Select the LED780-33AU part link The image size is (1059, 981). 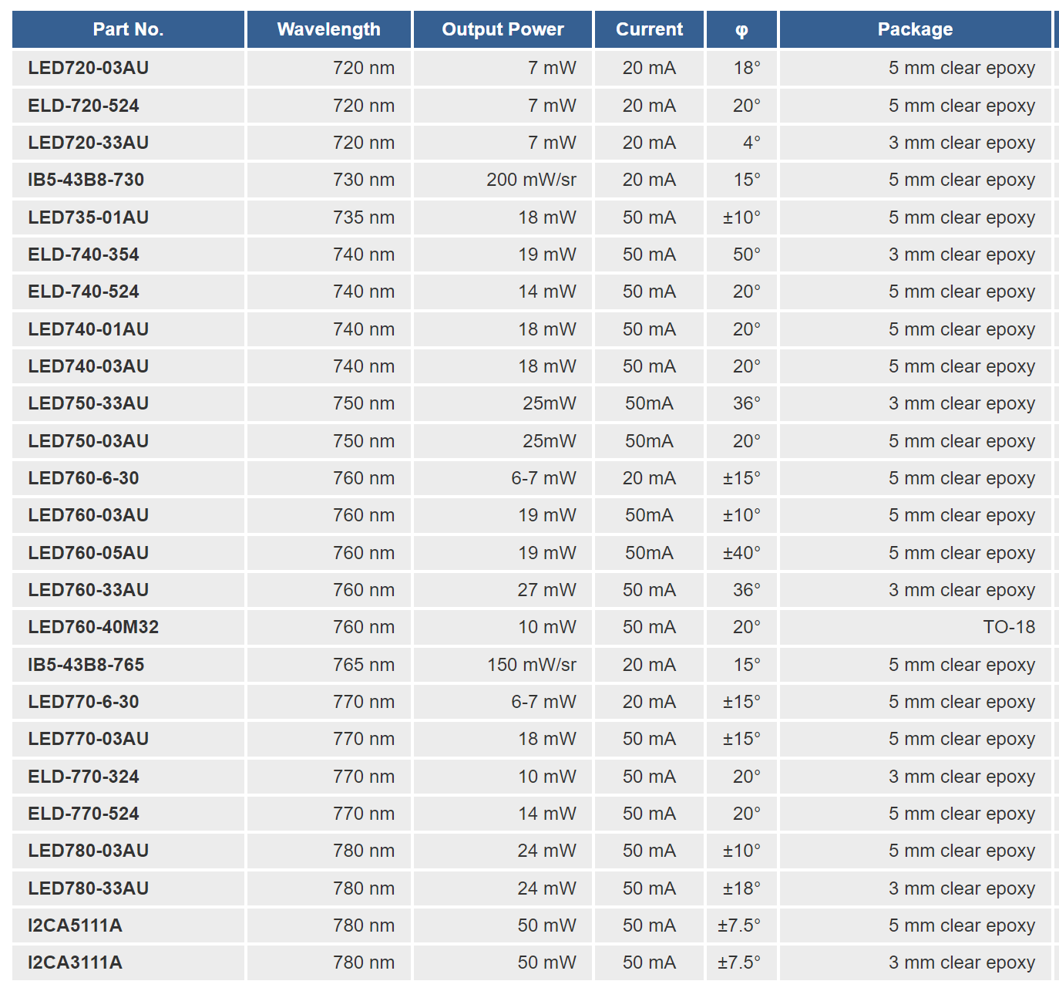[x=88, y=888]
